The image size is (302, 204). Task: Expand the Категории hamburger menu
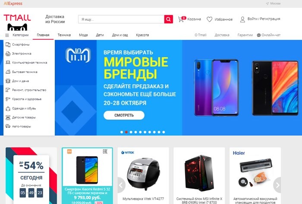7,35
